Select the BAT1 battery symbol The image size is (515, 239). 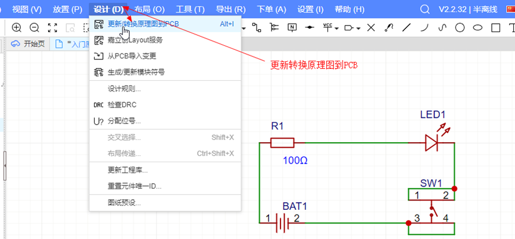coord(282,223)
